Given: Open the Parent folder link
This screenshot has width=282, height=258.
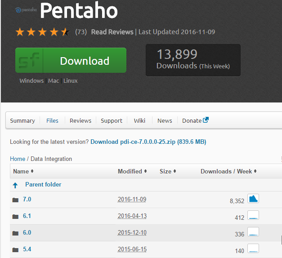Looking at the screenshot, I should click(x=43, y=184).
